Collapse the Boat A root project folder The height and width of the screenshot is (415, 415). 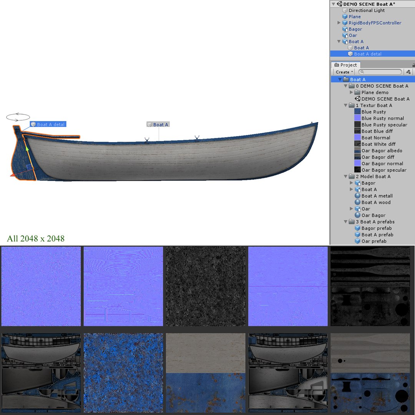[x=340, y=80]
